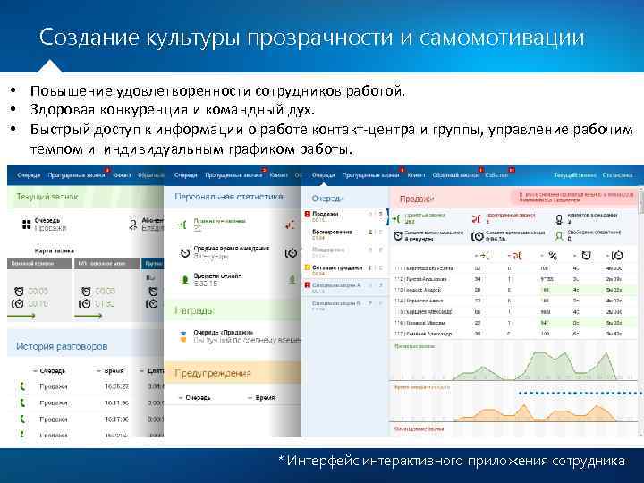Open Очереди tab in the left window

tap(29, 175)
